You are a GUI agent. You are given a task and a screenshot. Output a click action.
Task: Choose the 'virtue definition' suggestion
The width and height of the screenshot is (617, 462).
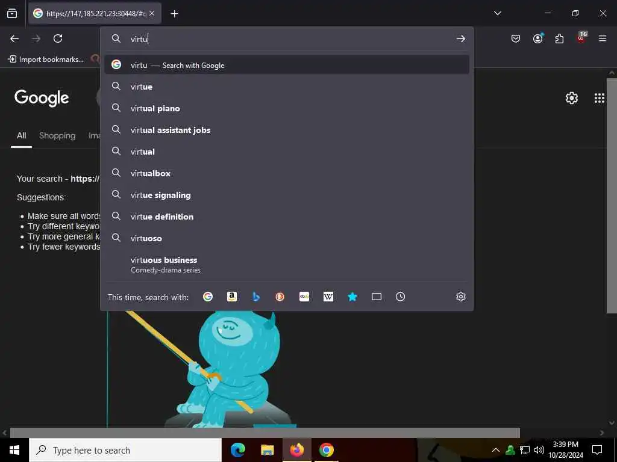[x=287, y=217]
